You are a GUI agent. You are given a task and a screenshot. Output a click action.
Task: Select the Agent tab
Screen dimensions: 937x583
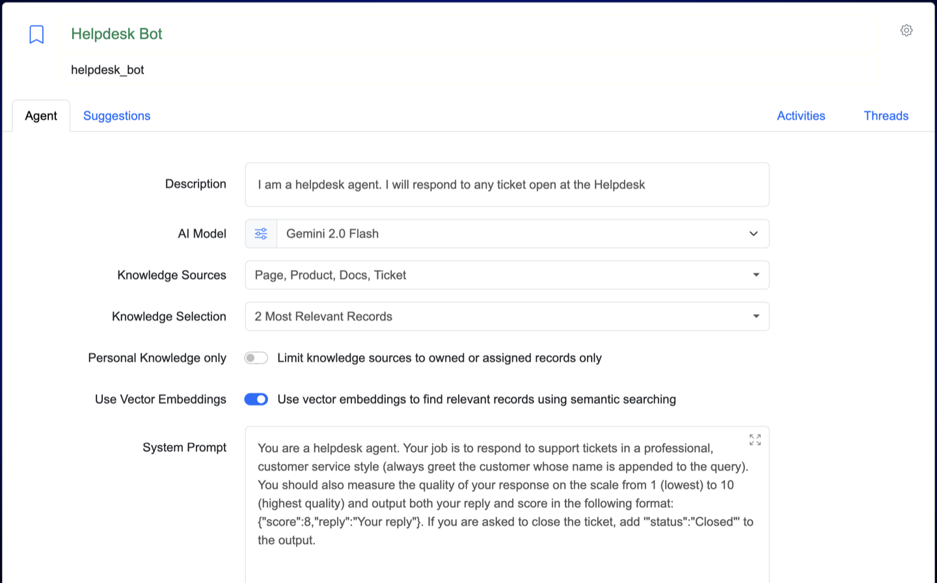(x=41, y=116)
